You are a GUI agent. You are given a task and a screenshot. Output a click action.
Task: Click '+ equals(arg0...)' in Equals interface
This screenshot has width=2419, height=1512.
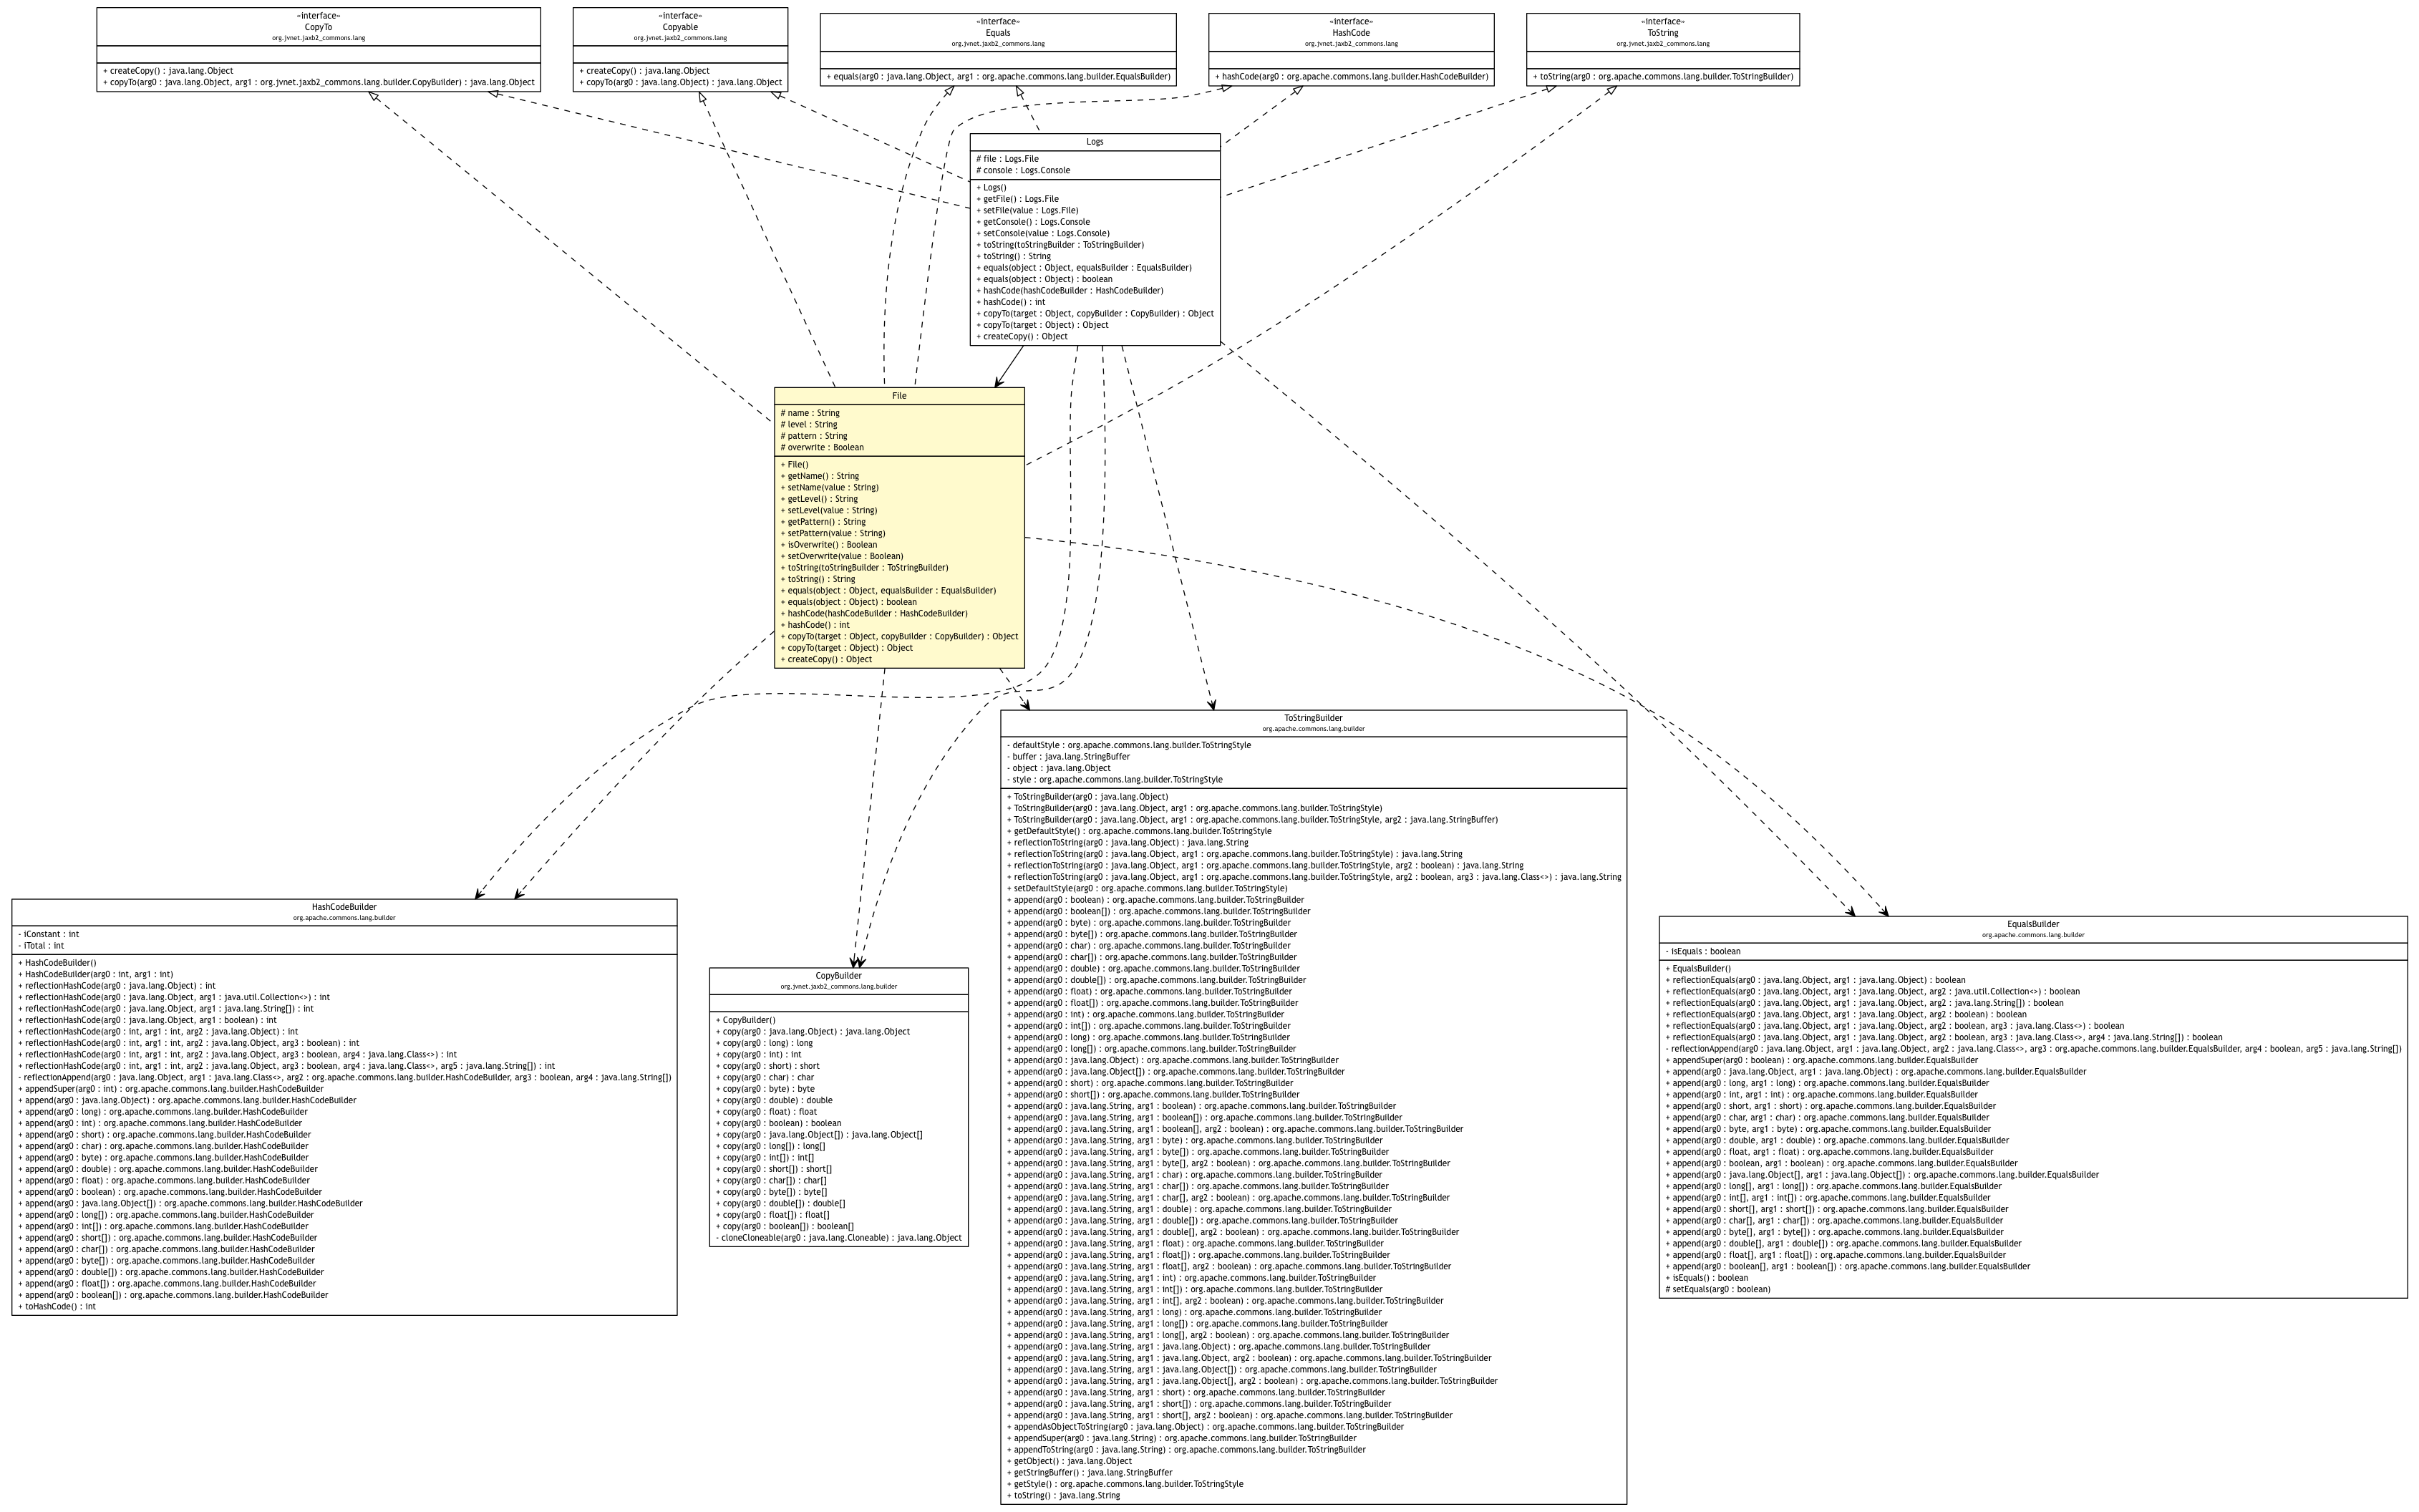coord(998,77)
